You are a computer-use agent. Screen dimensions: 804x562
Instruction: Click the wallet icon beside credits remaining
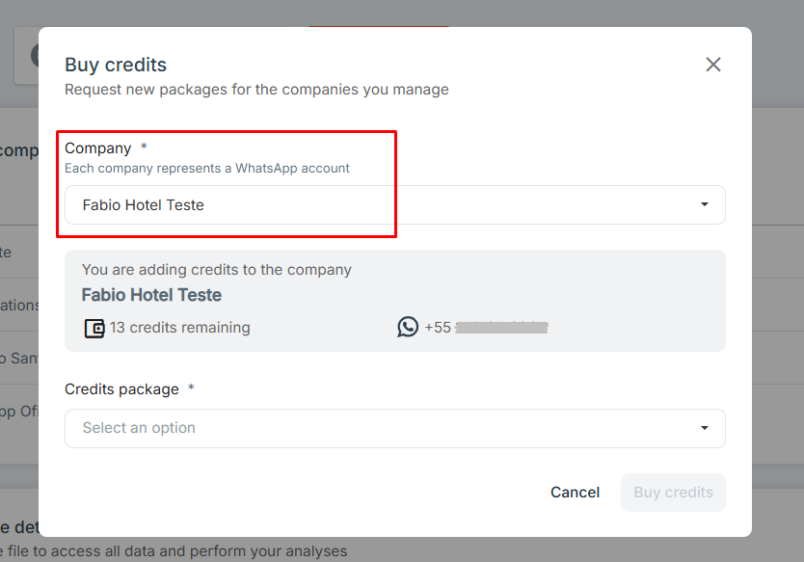click(94, 328)
